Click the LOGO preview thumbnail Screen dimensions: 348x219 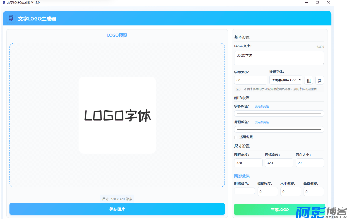[117, 115]
